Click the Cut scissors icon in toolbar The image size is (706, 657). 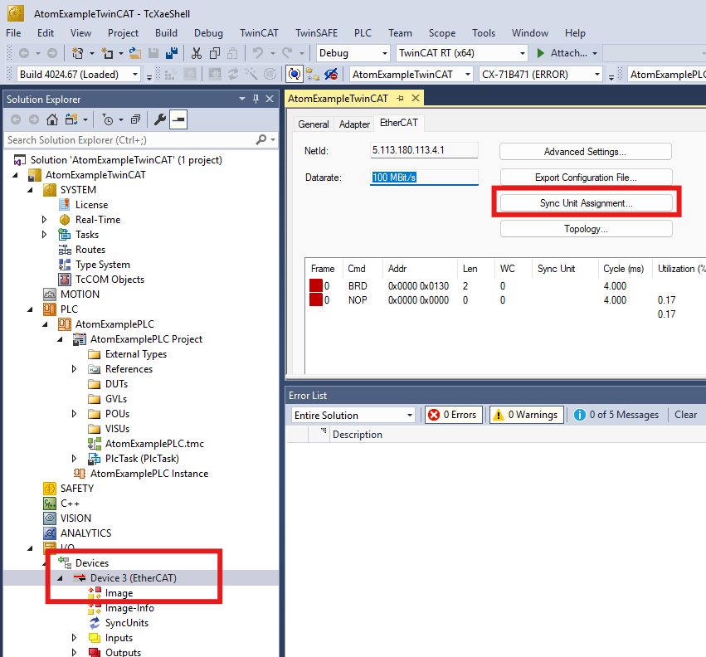click(x=197, y=54)
